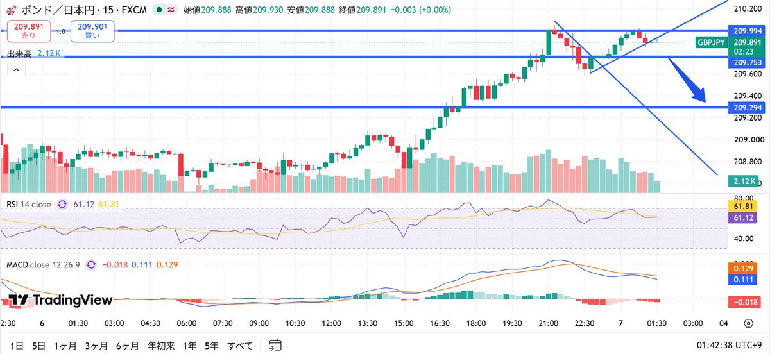This screenshot has height=354, width=770.
Task: Select the 5年 time range
Action: tap(212, 345)
